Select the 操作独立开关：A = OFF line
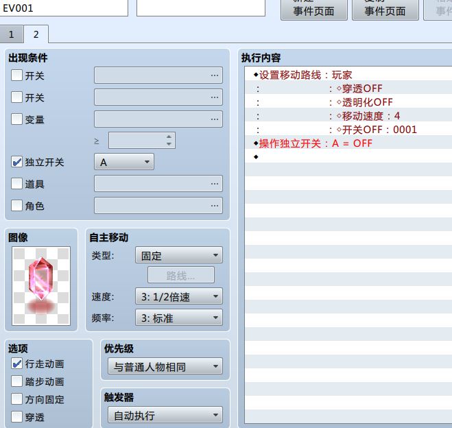This screenshot has height=428, width=452. (348, 143)
